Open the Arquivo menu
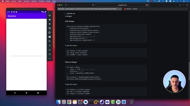This screenshot has width=190, height=106. coord(14,1)
